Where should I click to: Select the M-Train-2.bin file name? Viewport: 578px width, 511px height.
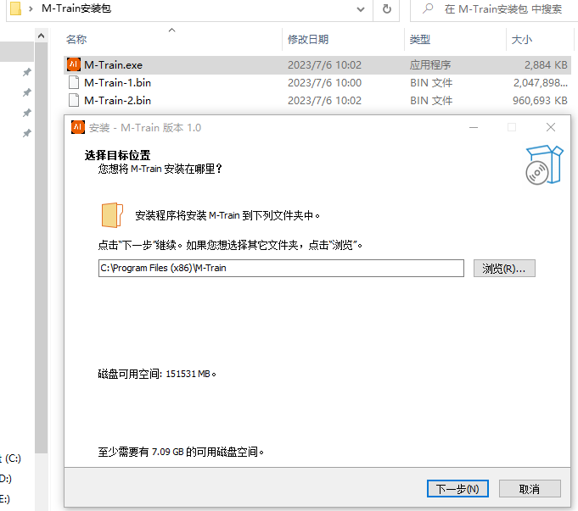pos(118,101)
